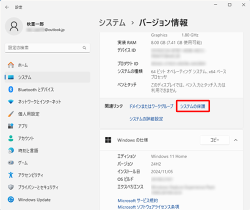Click the コピー button
This screenshot has width=250, height=210.
[x=214, y=140]
